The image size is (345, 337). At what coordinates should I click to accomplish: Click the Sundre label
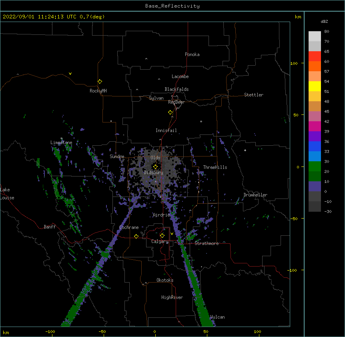coord(117,156)
